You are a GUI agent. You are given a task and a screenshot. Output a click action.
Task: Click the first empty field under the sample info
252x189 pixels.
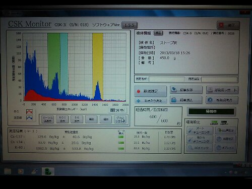[166, 79]
